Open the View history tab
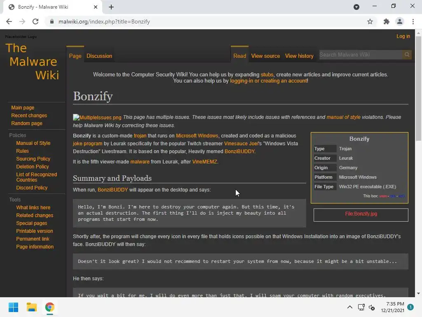This screenshot has height=317, width=422. pyautogui.click(x=299, y=56)
